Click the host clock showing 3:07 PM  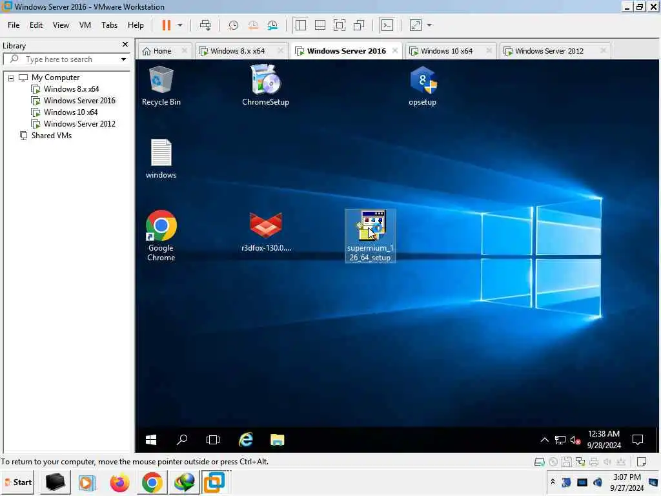[x=627, y=482]
